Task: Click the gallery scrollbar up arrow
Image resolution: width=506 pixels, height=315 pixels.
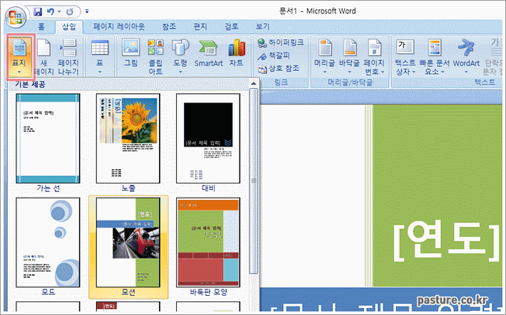Action: point(254,84)
